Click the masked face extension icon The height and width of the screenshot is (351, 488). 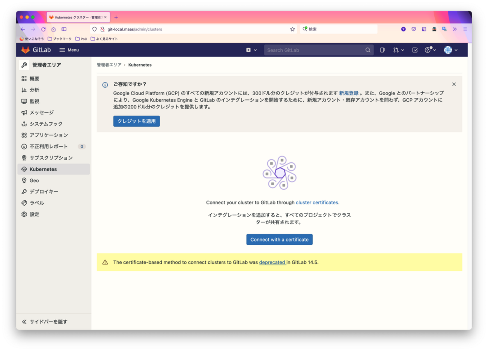click(x=434, y=29)
